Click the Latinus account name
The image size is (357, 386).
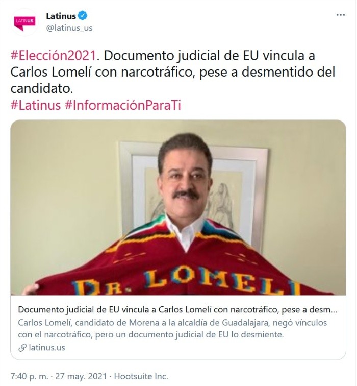point(61,16)
